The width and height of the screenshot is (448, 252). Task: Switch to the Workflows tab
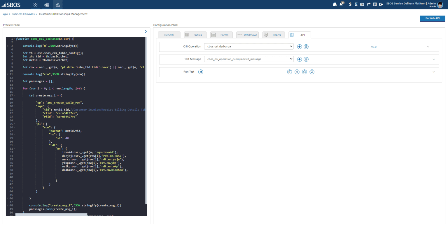(247, 35)
